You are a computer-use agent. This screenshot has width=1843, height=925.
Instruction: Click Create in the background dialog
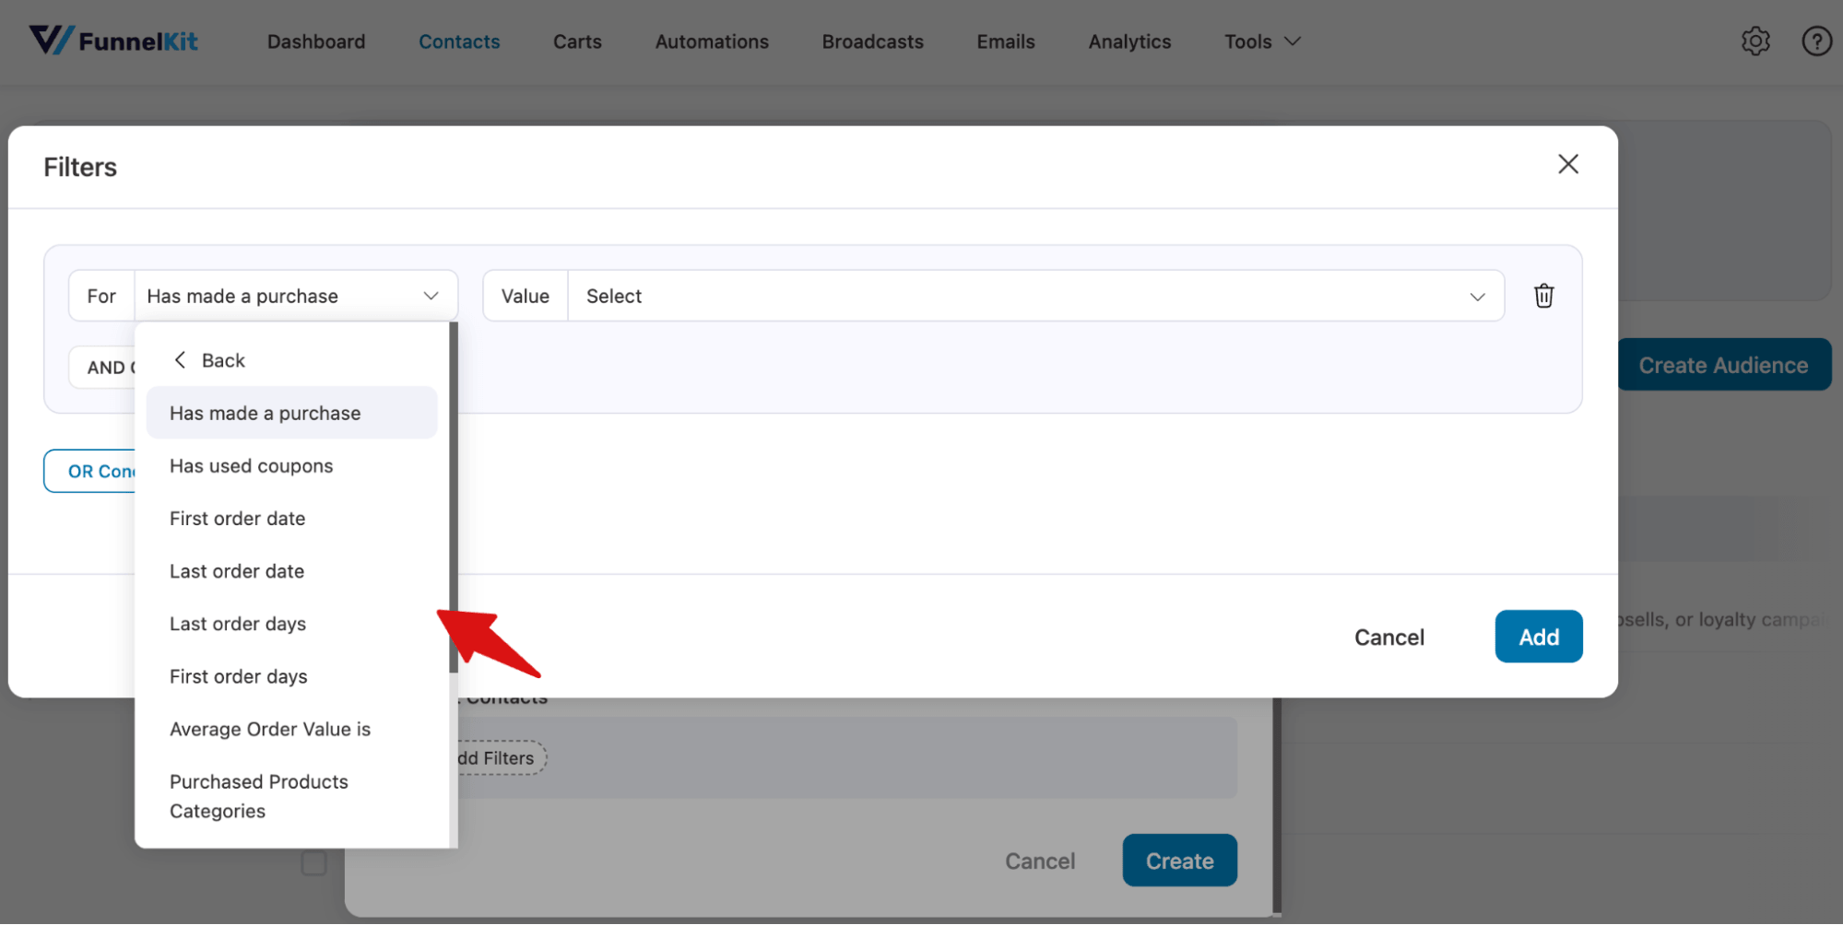click(x=1179, y=861)
